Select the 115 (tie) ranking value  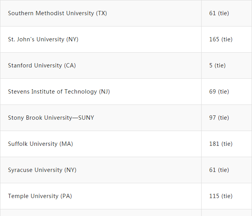click(221, 196)
